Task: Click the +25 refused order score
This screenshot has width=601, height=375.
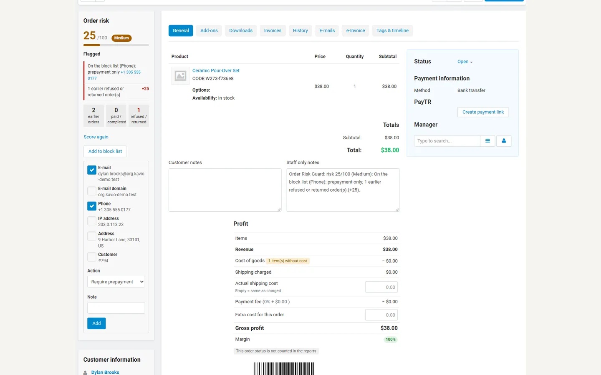Action: click(x=145, y=89)
